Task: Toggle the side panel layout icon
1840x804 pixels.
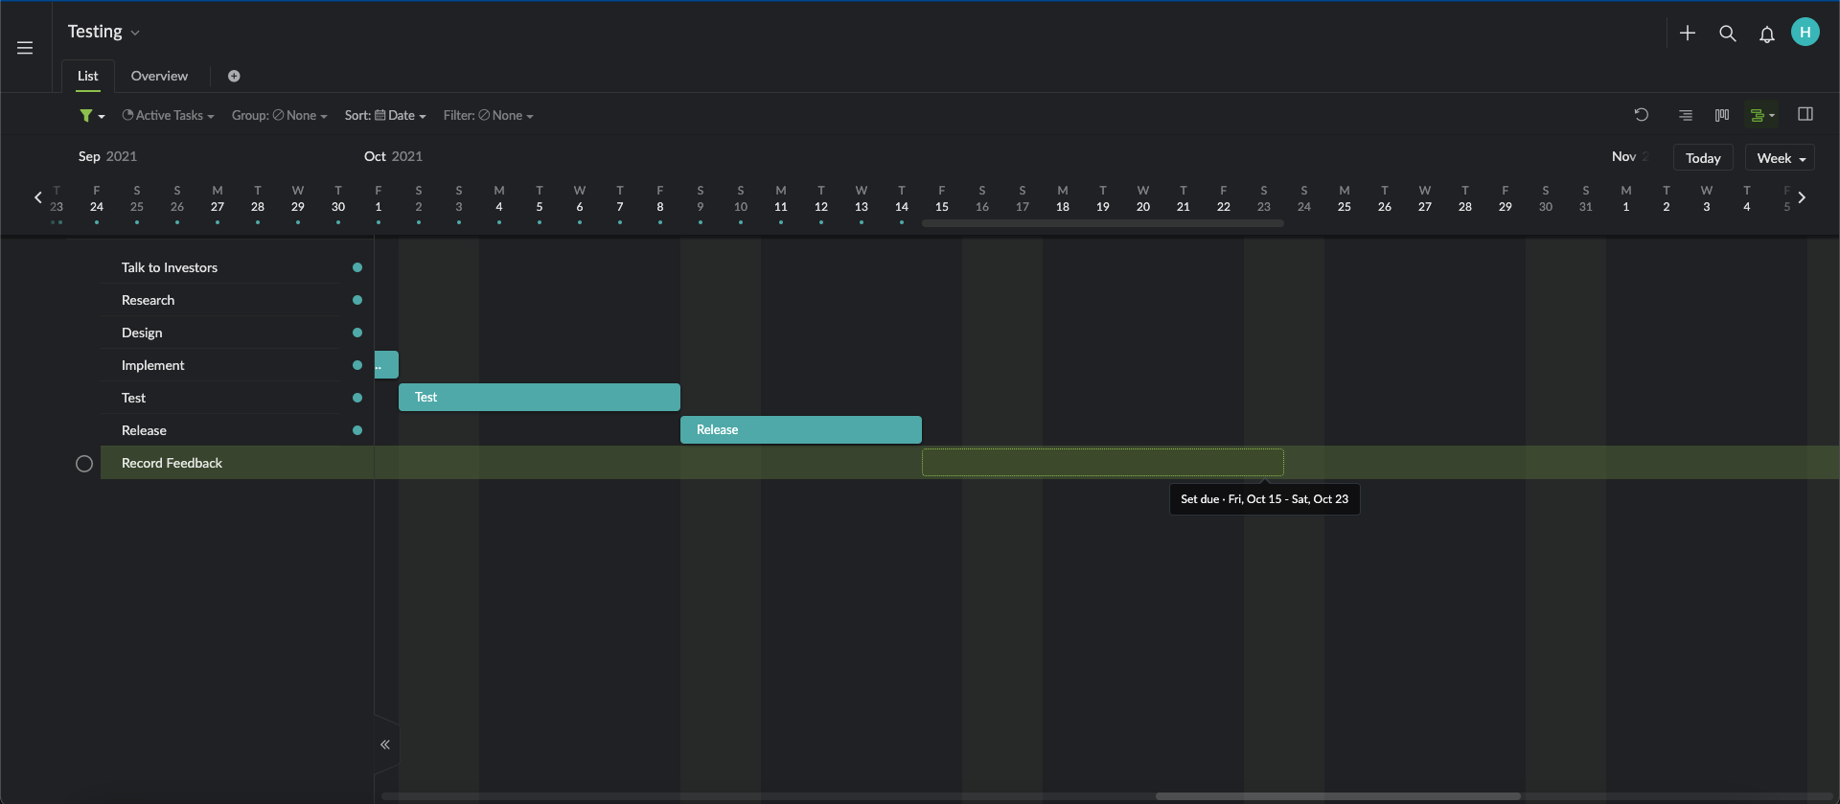Action: pos(1805,114)
